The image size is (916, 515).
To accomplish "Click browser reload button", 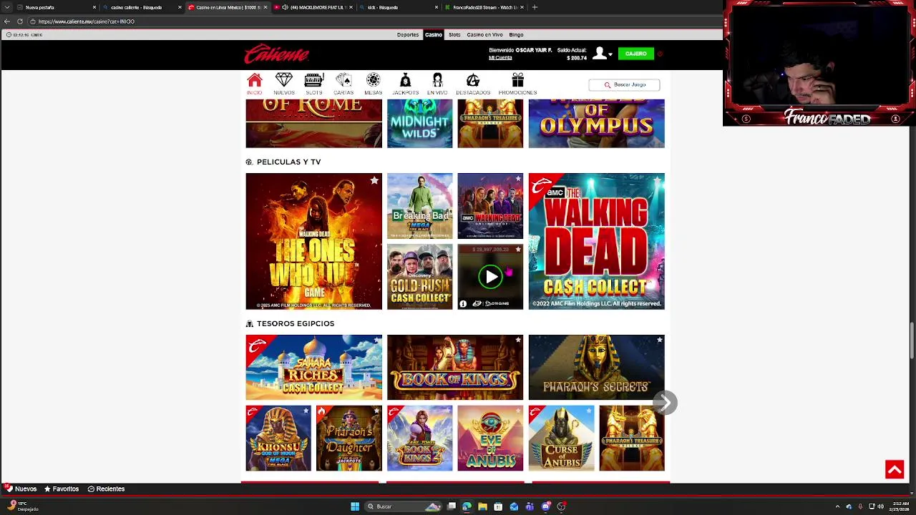I will point(20,21).
